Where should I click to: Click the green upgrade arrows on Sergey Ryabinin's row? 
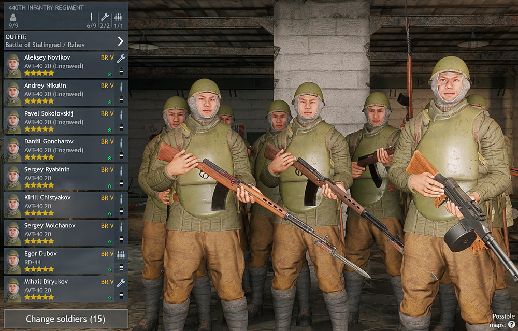pyautogui.click(x=109, y=186)
